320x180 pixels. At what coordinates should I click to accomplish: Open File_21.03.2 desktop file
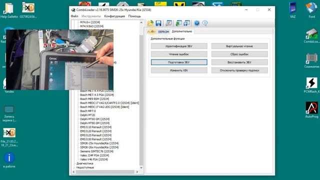pos(9,137)
